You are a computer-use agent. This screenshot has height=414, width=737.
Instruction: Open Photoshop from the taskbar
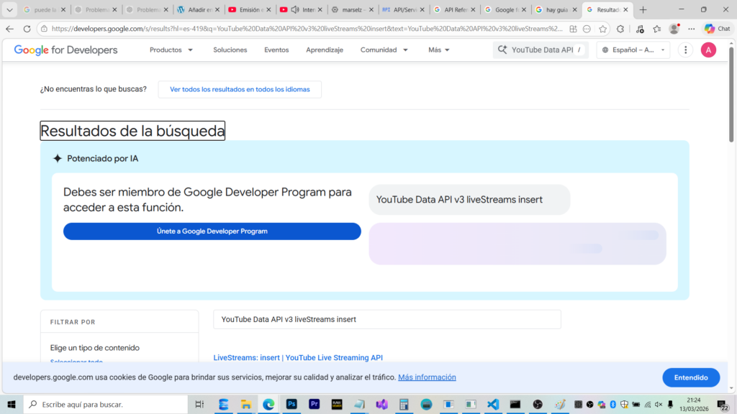[x=291, y=405]
